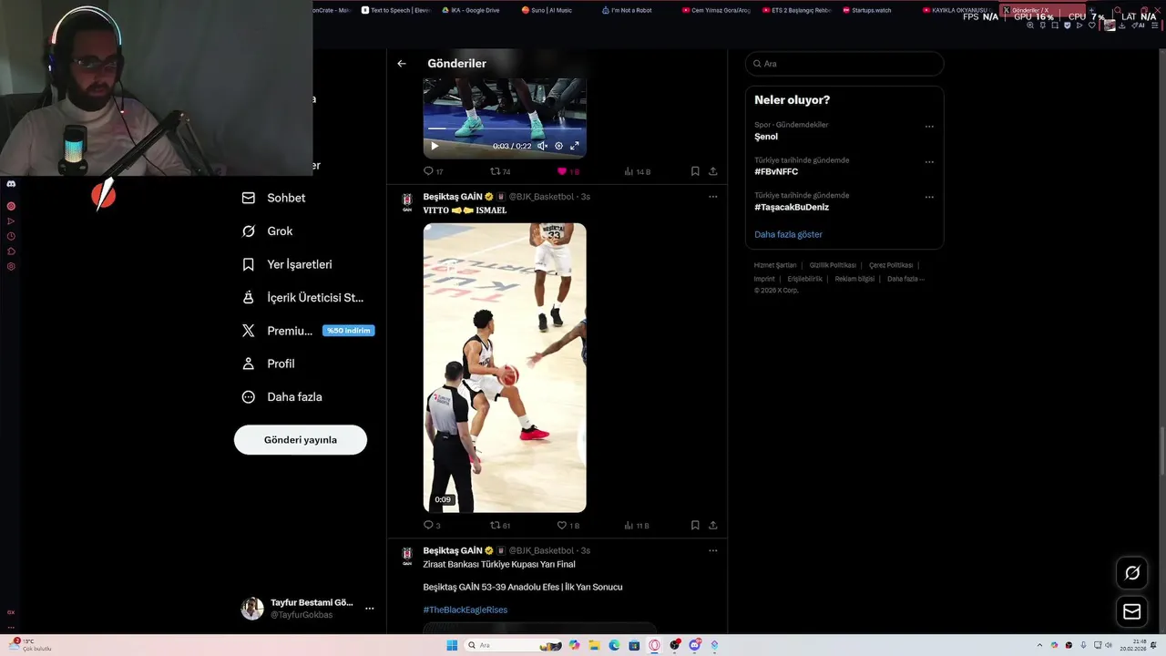Go back using the Gönderiler back arrow

402,64
